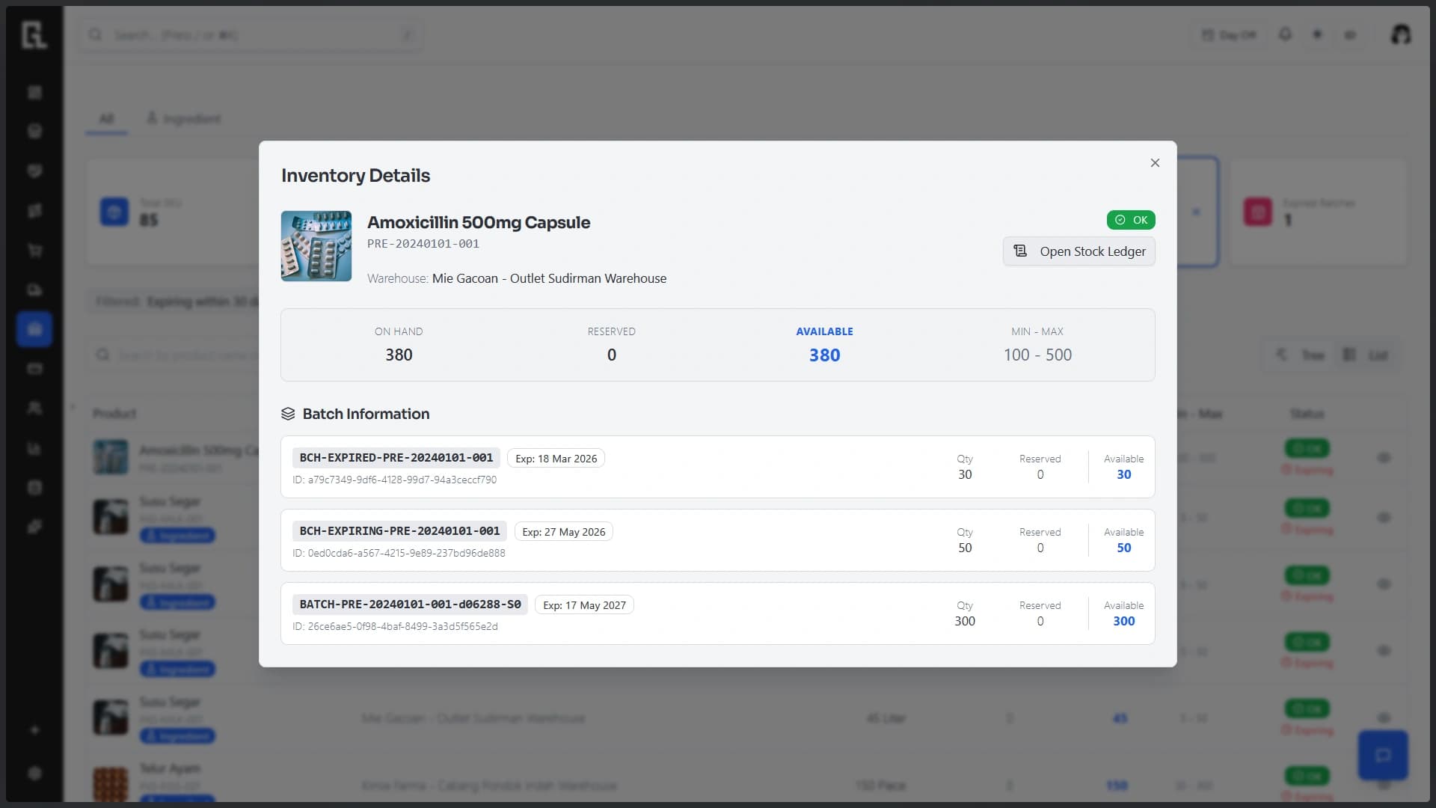Open the settings gear at the sidebar bottom
1436x808 pixels.
coord(34,773)
